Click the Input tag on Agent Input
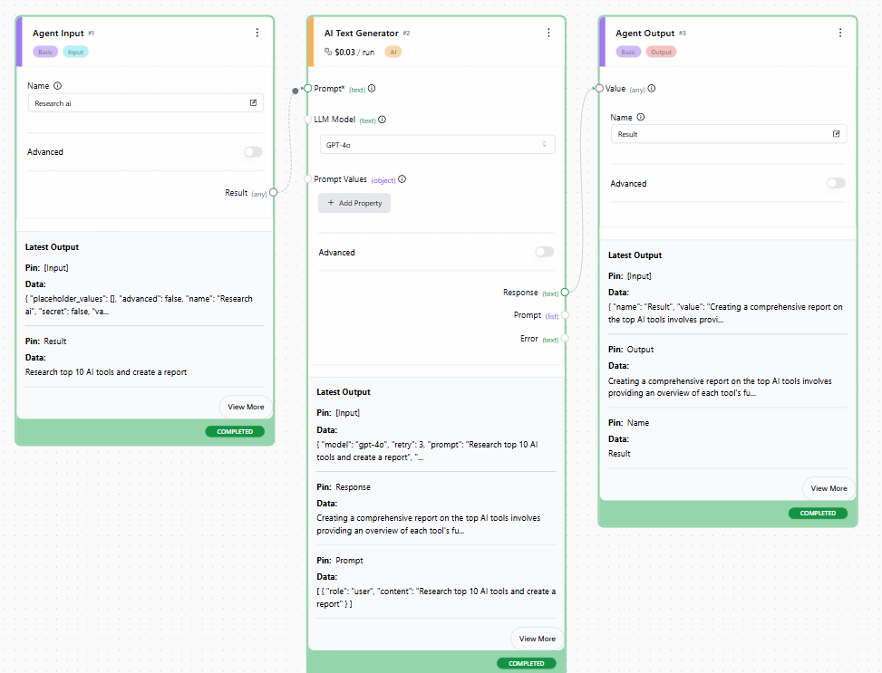Viewport: 882px width, 673px height. click(x=75, y=52)
